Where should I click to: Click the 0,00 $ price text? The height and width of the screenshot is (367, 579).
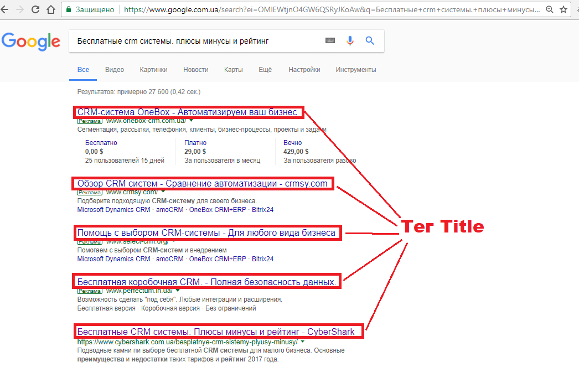click(x=94, y=151)
